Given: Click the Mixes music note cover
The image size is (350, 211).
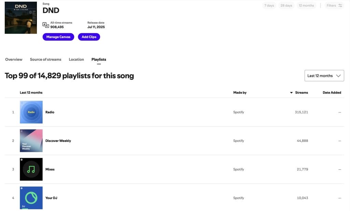Looking at the screenshot, I should [31, 169].
